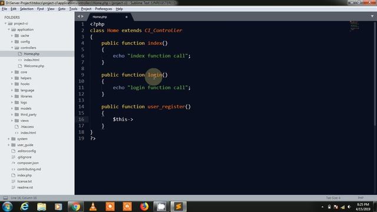
Task: Expand the hooks folder
Action: click(x=12, y=84)
